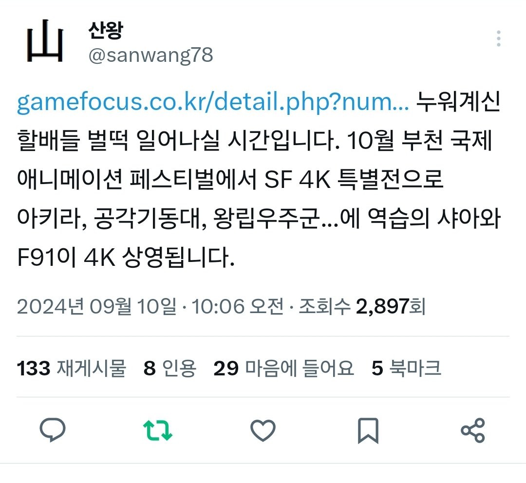
Task: Open the 5 북마크 count
Action: click(406, 368)
